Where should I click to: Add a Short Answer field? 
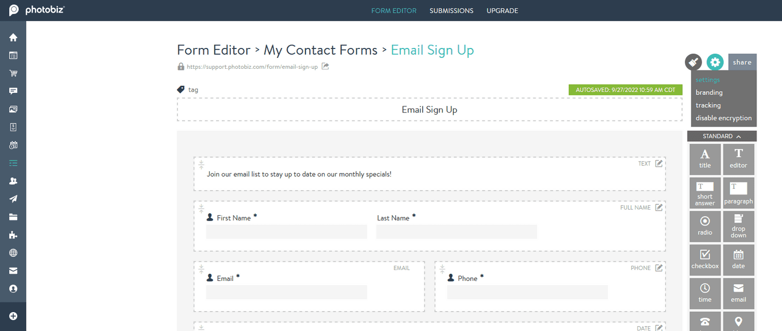(705, 192)
